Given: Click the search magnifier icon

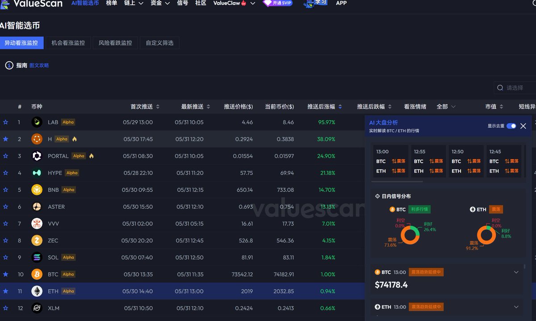Looking at the screenshot, I should pyautogui.click(x=500, y=88).
